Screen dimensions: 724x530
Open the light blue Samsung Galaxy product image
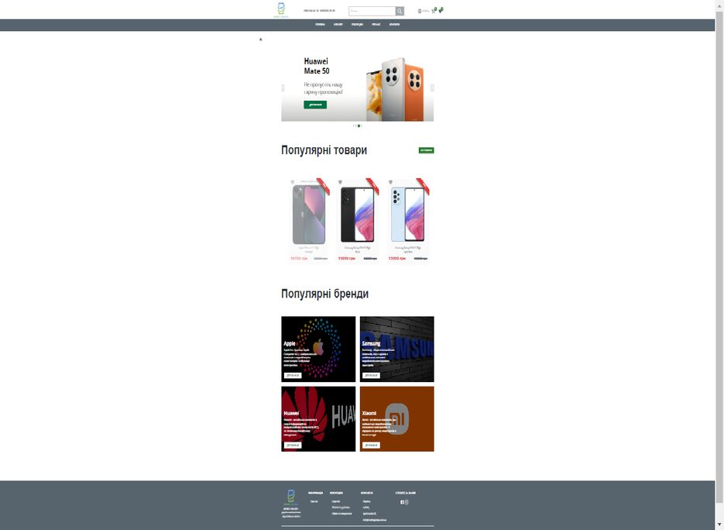click(x=408, y=215)
